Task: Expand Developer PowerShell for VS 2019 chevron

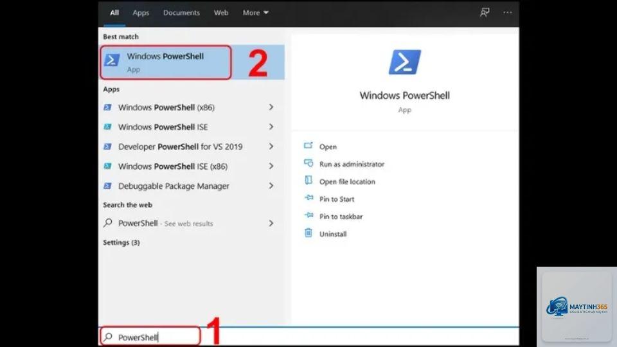Action: point(271,147)
